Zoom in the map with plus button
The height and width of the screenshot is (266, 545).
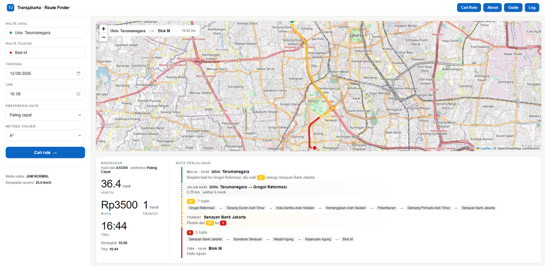click(103, 29)
